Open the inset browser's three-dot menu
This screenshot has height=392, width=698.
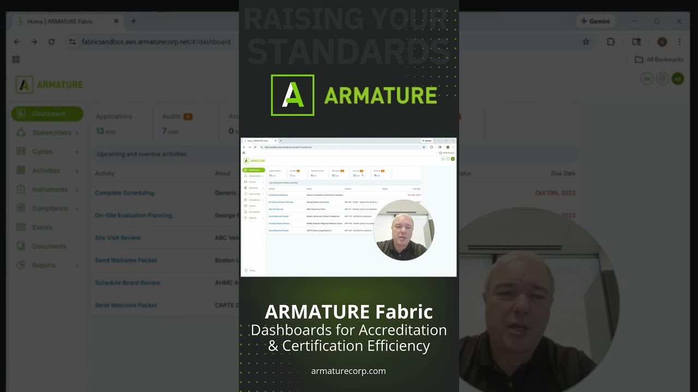453,147
